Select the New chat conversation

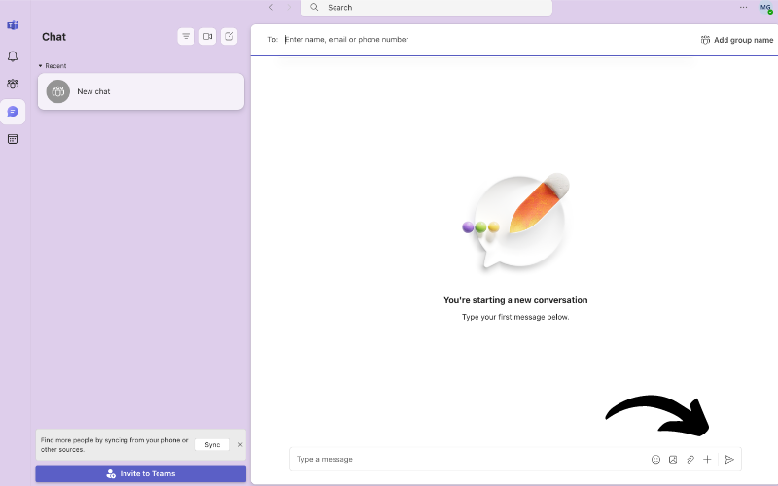pos(141,91)
